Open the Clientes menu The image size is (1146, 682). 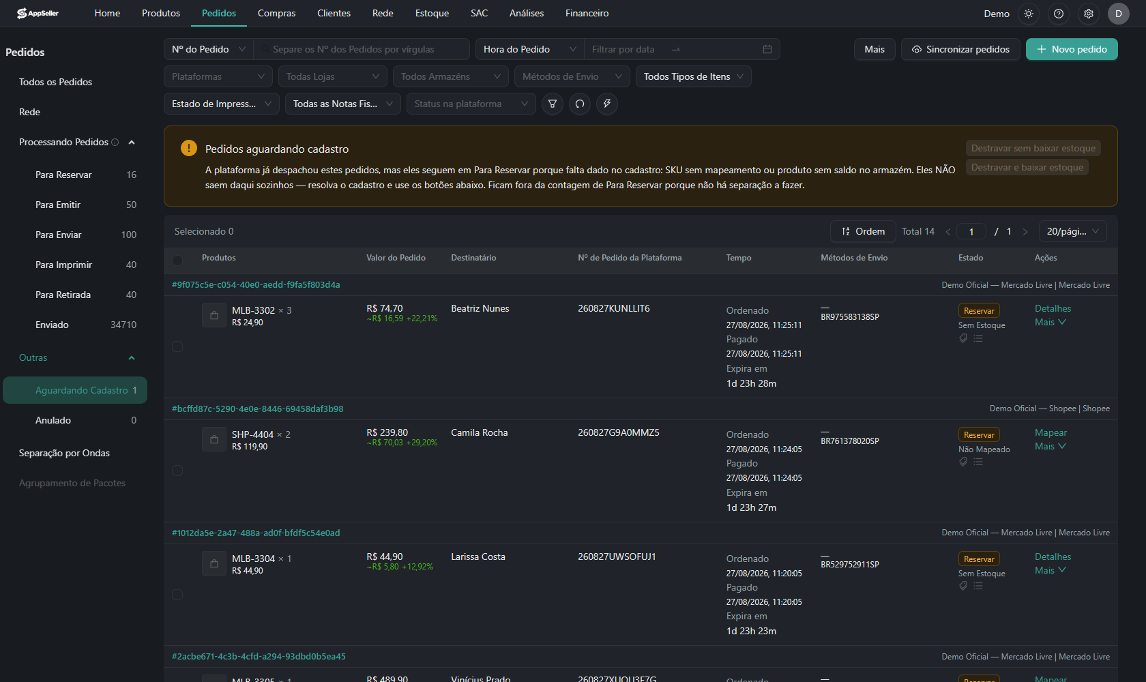coord(334,13)
